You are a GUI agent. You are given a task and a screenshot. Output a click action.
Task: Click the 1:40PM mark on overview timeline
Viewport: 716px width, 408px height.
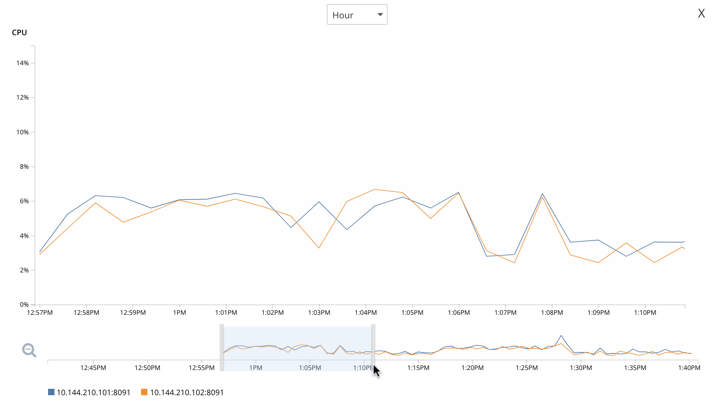coord(689,368)
